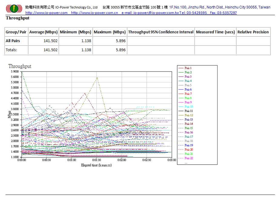Open the http://www.io-power.com link
This screenshot has width=278, height=197.
[47, 13]
